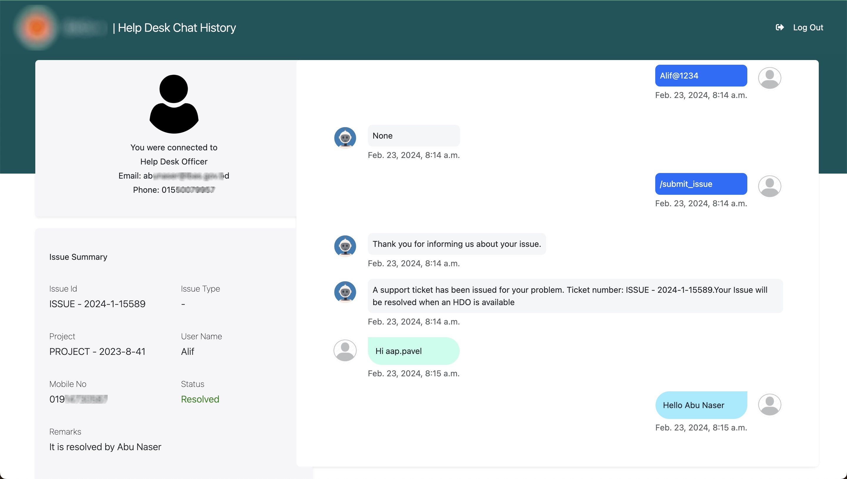Click the avatar beside Hello Abu Naser message
The height and width of the screenshot is (479, 847).
pos(769,405)
